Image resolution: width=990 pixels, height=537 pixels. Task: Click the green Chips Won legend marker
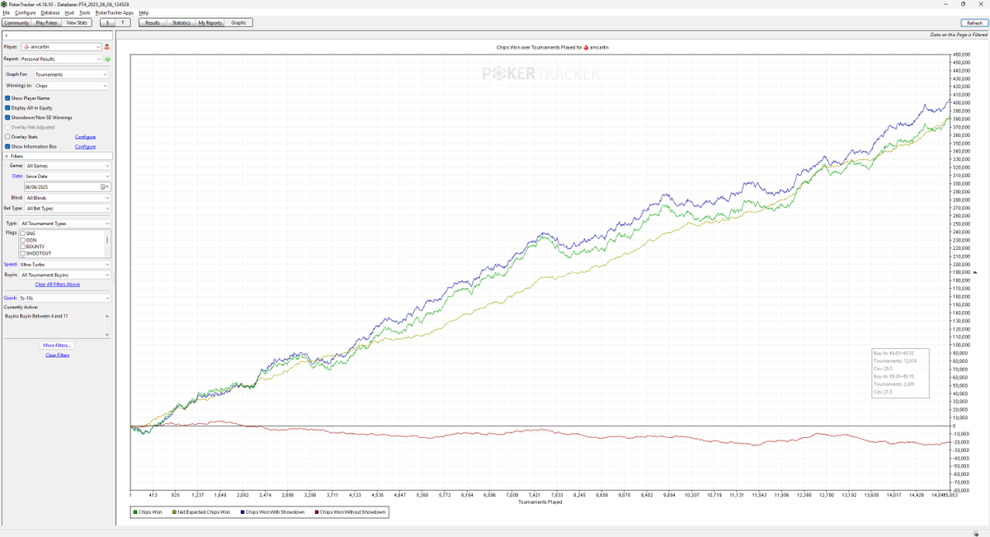click(x=135, y=512)
